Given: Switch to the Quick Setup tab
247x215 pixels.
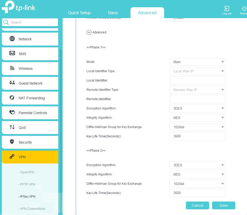Looking at the screenshot, I should pos(79,13).
